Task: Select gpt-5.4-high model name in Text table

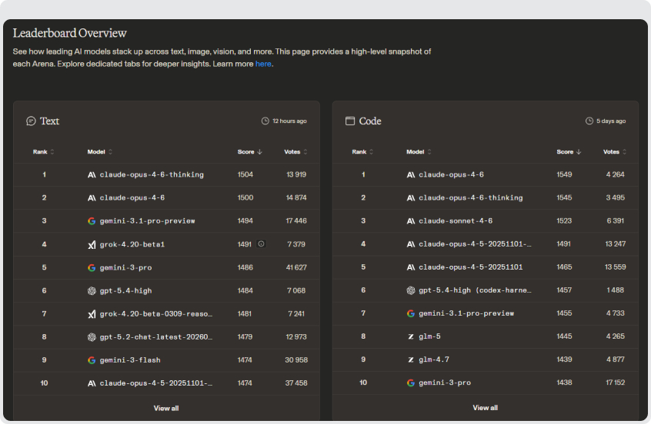Action: [125, 291]
